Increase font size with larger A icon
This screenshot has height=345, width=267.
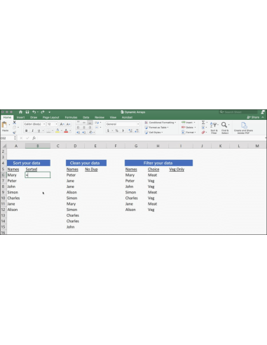tap(62, 124)
